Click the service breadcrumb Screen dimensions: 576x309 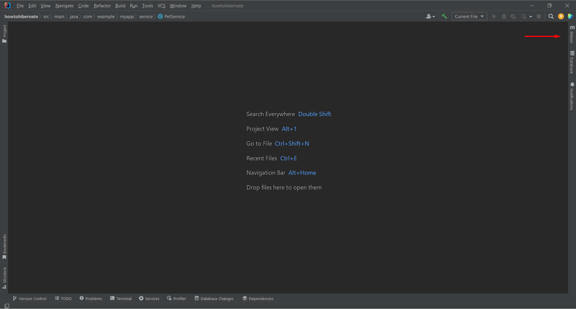click(x=146, y=16)
